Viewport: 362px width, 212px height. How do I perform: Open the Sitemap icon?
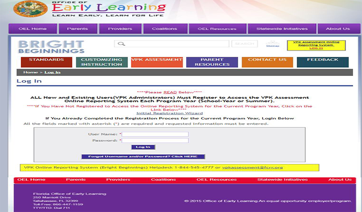tap(272, 44)
